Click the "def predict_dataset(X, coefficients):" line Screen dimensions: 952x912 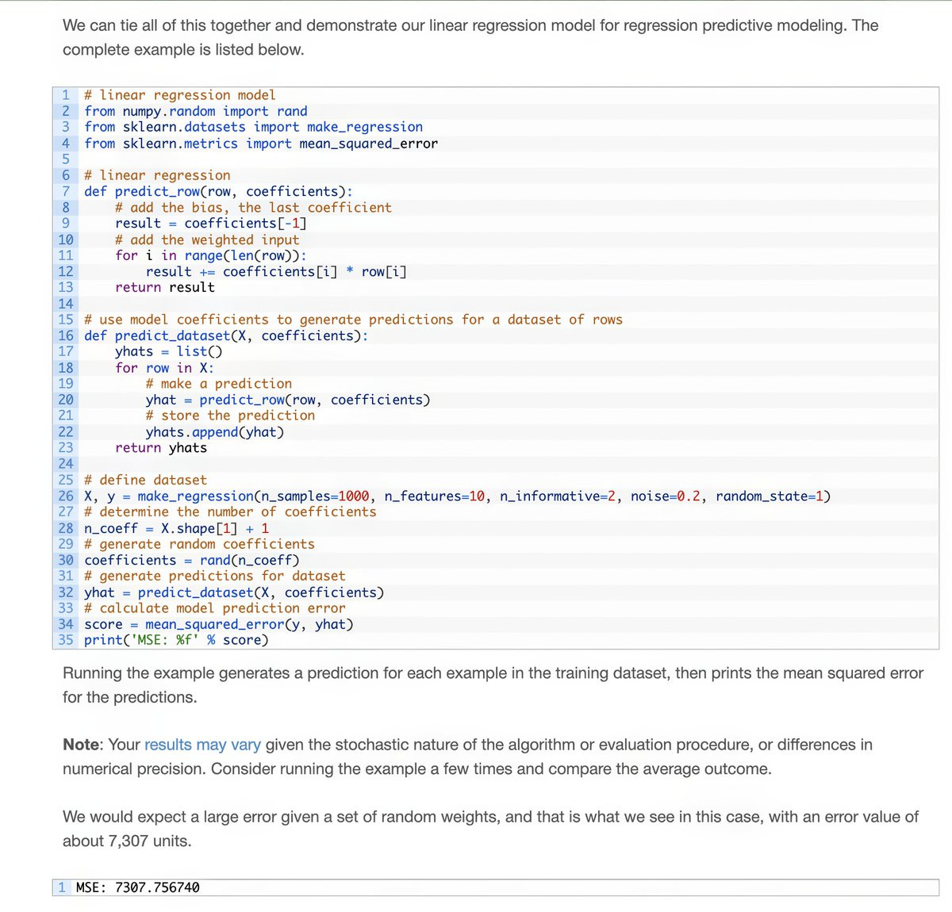226,335
